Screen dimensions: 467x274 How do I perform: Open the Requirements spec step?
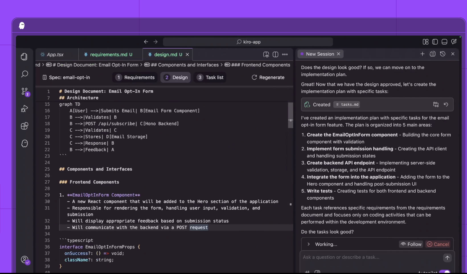(135, 77)
